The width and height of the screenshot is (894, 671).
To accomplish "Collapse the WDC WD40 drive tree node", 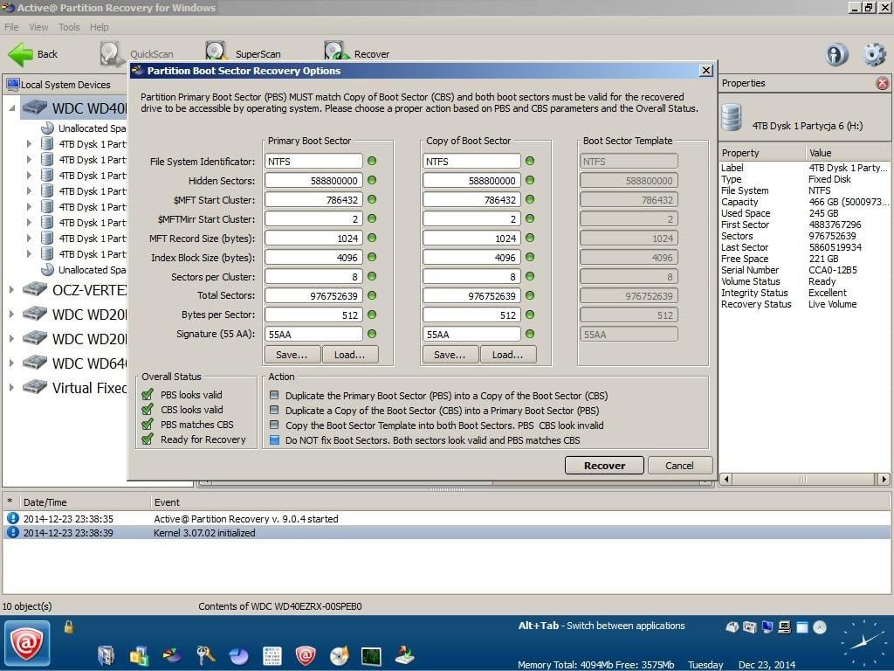I will click(x=12, y=107).
